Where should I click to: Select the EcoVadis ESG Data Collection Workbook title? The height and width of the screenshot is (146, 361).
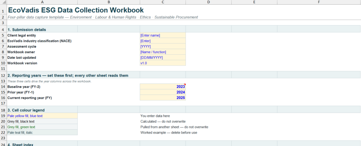[x=76, y=10]
